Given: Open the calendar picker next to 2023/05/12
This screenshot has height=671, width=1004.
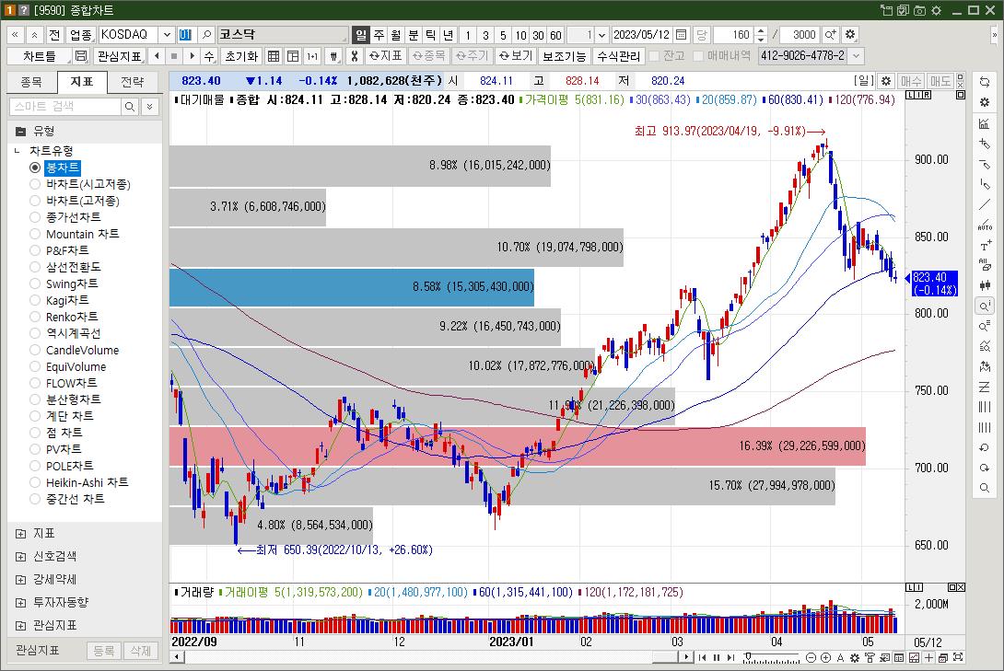Looking at the screenshot, I should pyautogui.click(x=682, y=35).
